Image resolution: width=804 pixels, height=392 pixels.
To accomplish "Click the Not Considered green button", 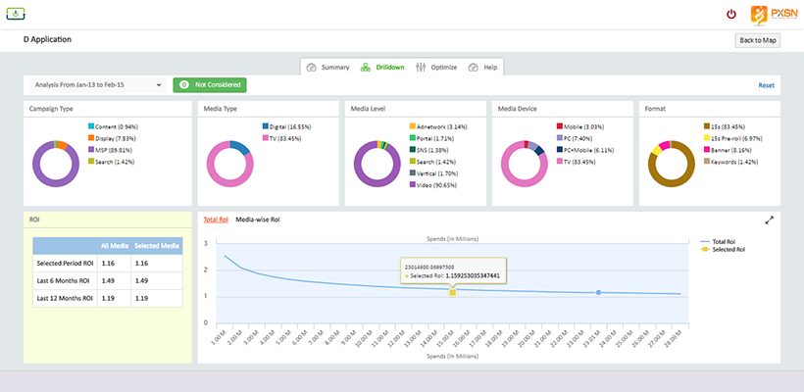I will pyautogui.click(x=208, y=85).
